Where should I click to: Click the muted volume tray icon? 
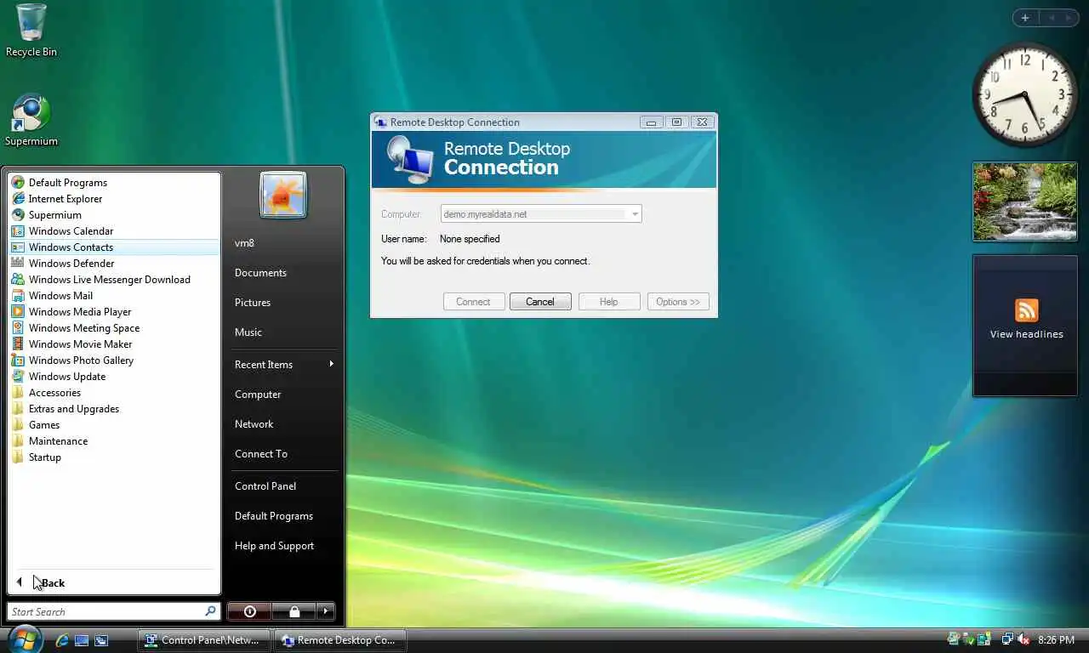[x=1024, y=639]
